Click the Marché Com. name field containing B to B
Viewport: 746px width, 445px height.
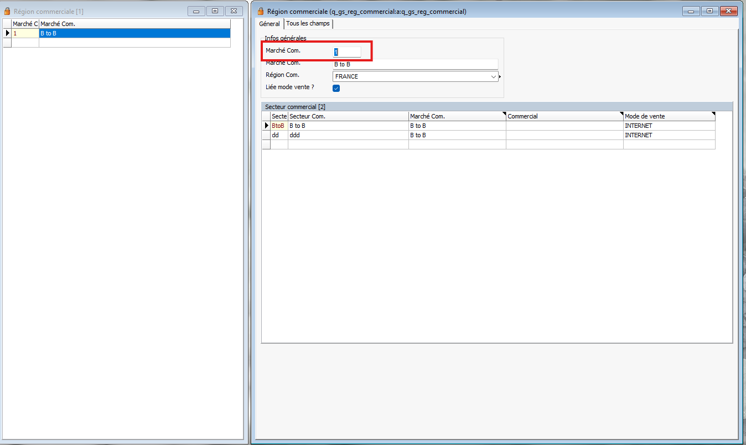pos(415,64)
